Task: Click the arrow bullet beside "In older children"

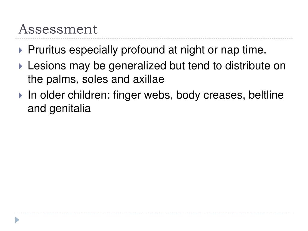Action: point(21,96)
